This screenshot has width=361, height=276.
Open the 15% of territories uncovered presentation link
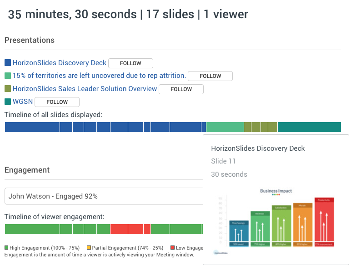click(99, 76)
